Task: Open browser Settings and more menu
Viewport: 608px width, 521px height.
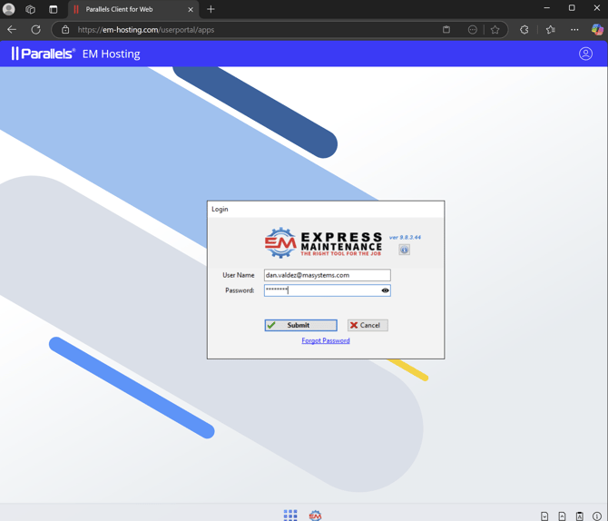Action: 574,30
